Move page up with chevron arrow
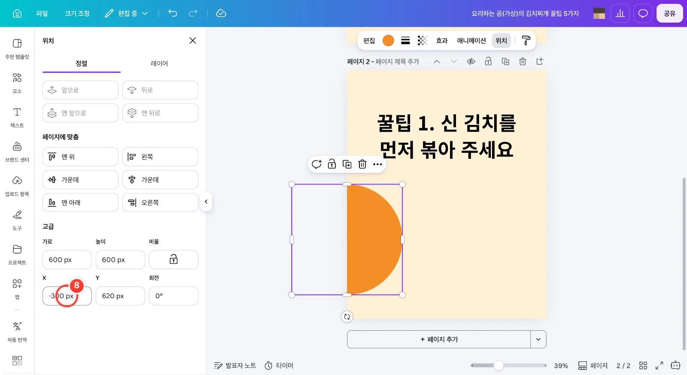This screenshot has height=375, width=687. [x=437, y=61]
